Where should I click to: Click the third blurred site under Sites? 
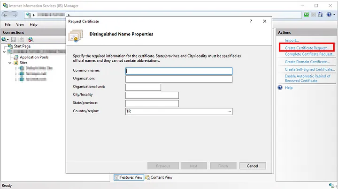36,79
